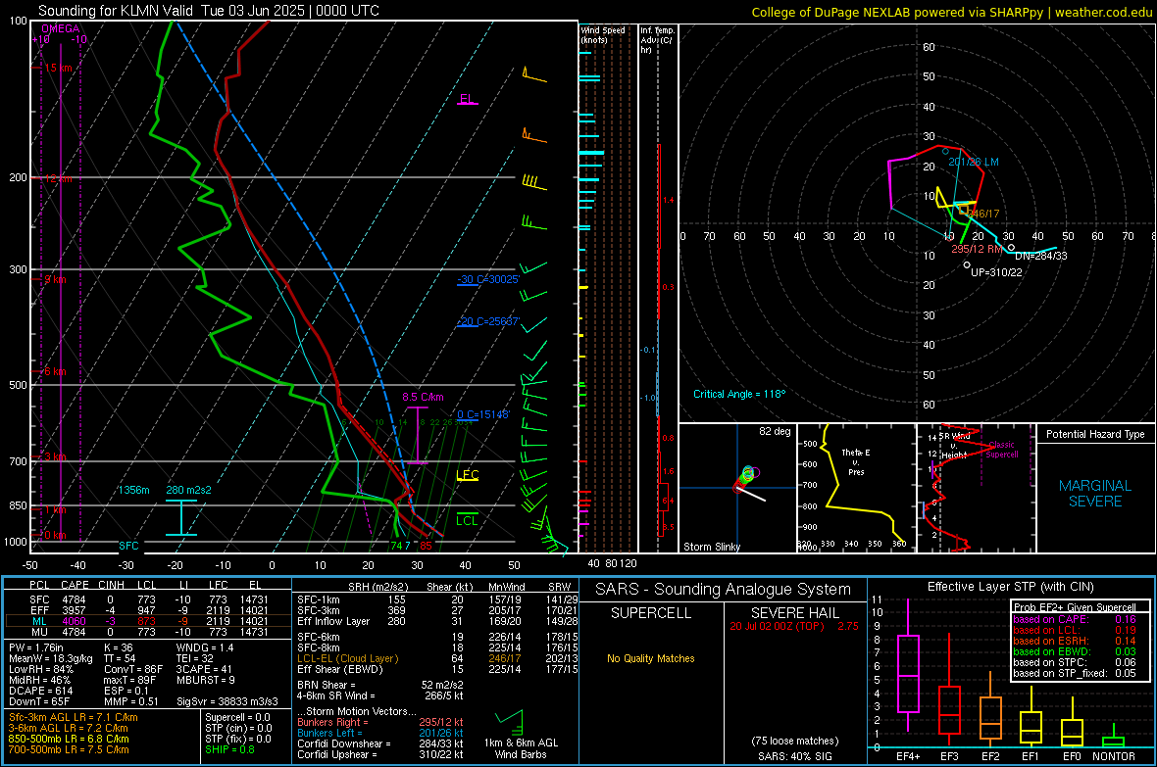1157x767 pixels.
Task: Click the '1356m' inflow layer label
Action: point(133,490)
